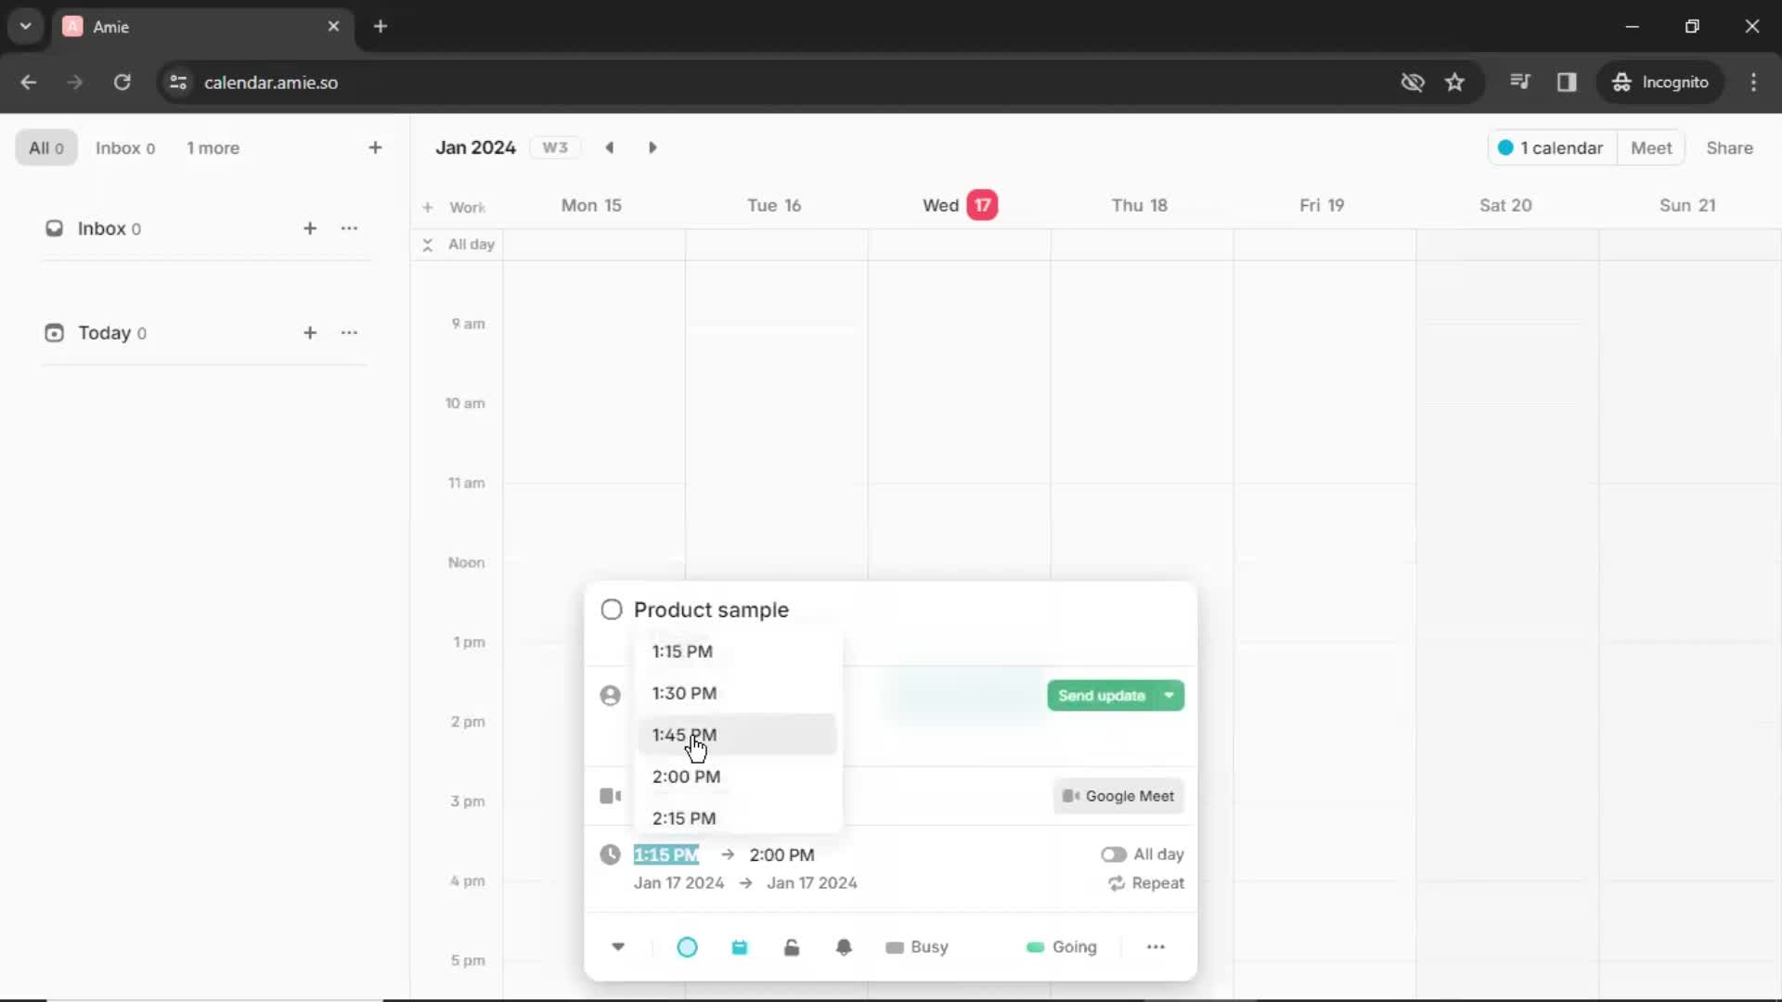Toggle the Busy status indicator

coord(917,945)
